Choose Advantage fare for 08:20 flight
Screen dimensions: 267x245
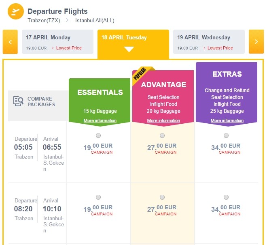[x=162, y=197]
